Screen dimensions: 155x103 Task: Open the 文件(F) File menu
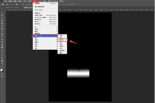pyautogui.click(x=5, y=1)
